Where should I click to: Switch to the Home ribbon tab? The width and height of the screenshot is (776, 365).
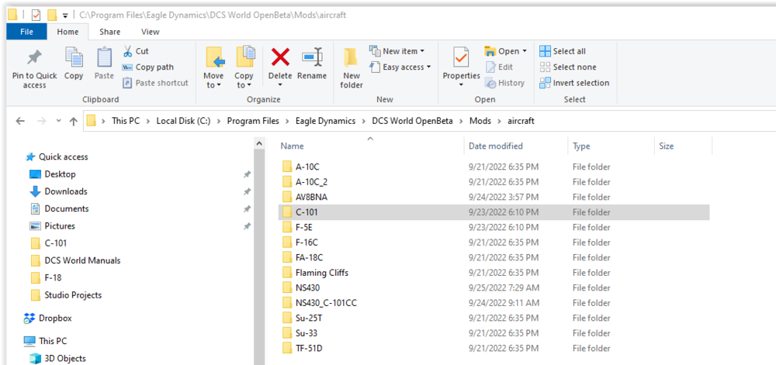pos(68,32)
